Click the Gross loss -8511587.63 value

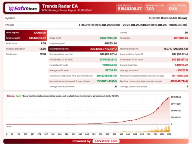pos(180,38)
